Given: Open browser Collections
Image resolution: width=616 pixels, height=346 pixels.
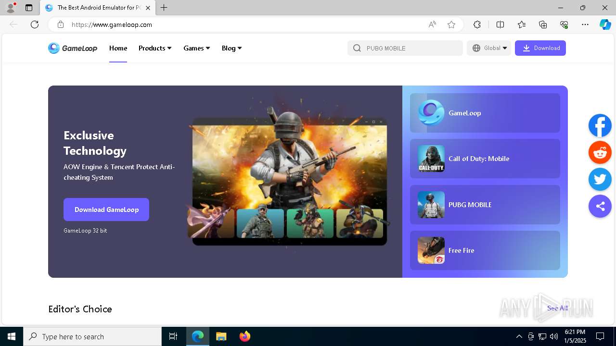Looking at the screenshot, I should 543,25.
